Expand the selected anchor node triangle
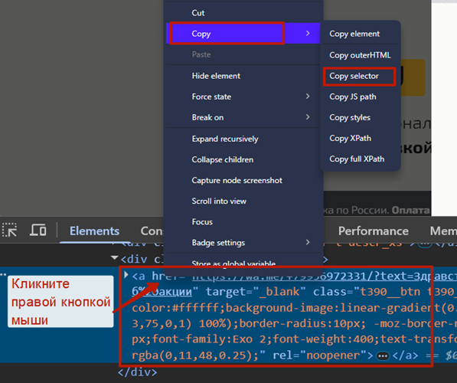This screenshot has height=383, width=457. [x=126, y=275]
